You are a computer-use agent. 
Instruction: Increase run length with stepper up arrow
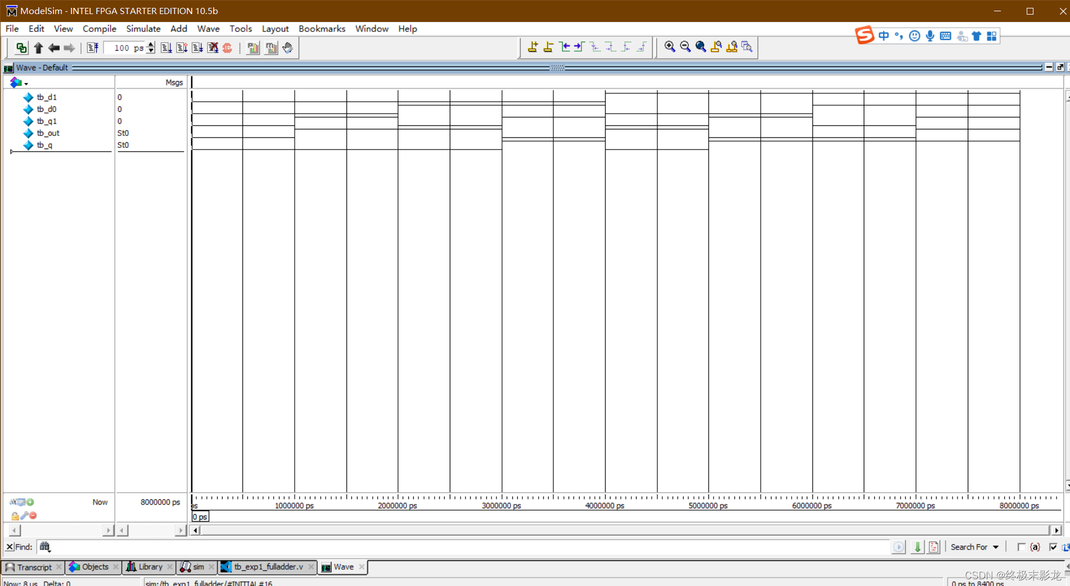point(151,44)
